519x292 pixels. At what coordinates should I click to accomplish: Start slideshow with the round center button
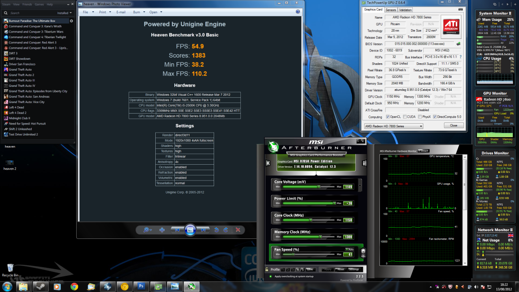190,230
